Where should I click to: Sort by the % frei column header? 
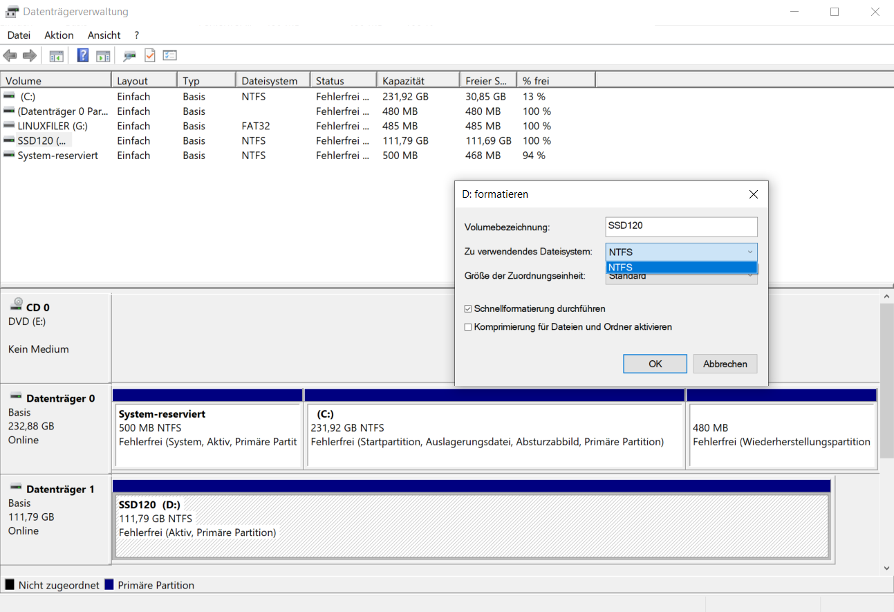[556, 81]
